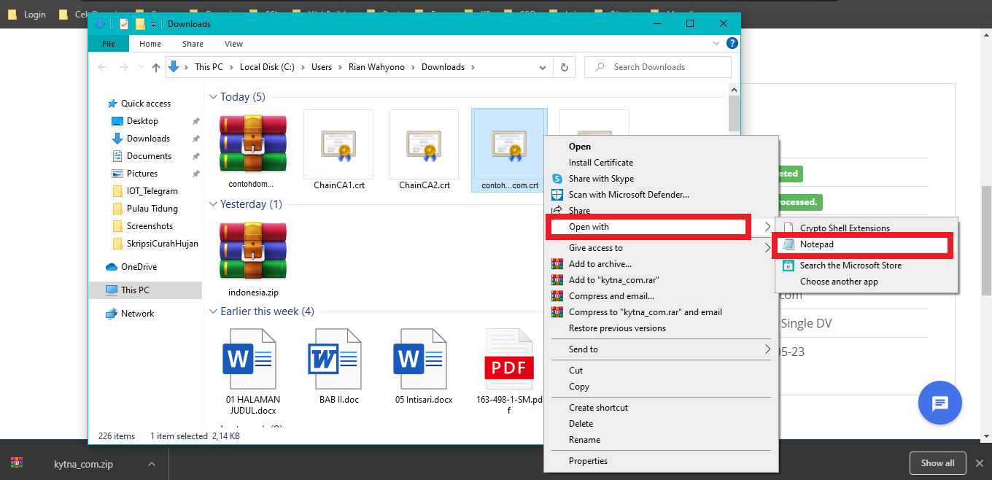Click Install Certificate in context menu
This screenshot has height=480, width=992.
click(x=600, y=163)
